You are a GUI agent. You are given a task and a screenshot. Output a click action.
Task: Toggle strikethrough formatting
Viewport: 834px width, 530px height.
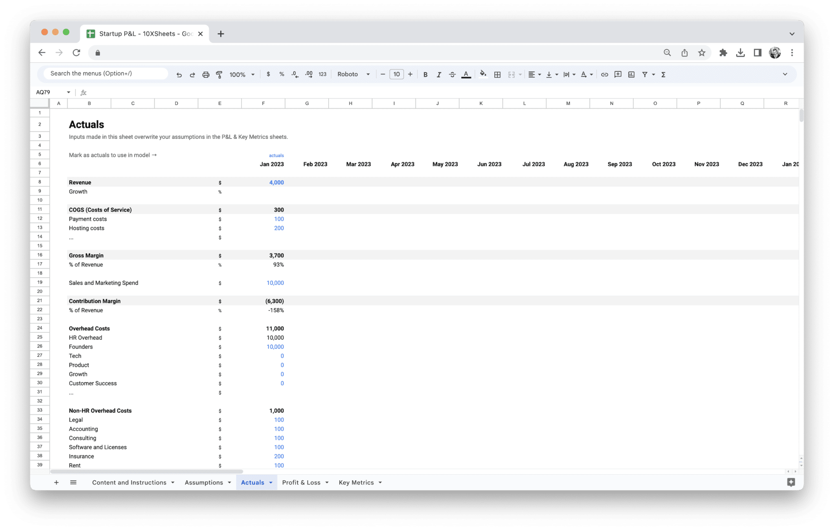(452, 74)
